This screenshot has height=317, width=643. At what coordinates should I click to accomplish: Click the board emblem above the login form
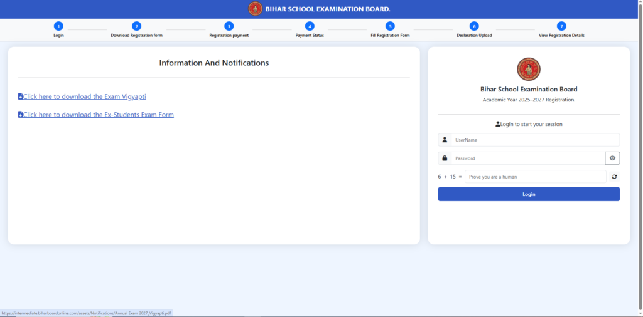point(529,69)
